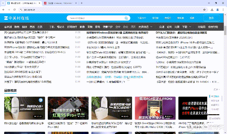The width and height of the screenshot is (227, 134).
Task: Open the Windows系统安装U盘 headline
Action: [117, 33]
